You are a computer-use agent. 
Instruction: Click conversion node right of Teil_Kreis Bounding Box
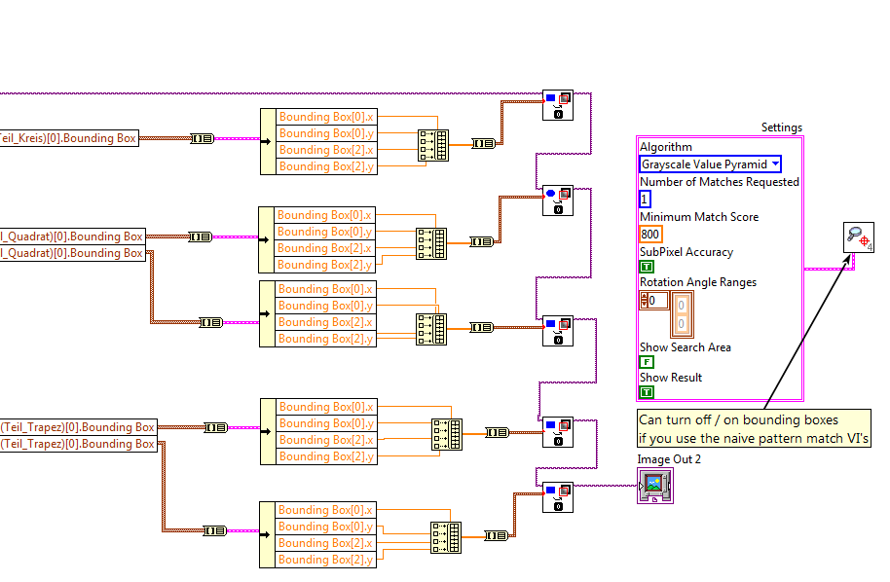click(x=202, y=138)
